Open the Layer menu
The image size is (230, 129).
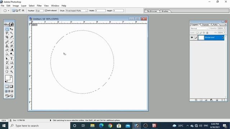pos(24,6)
